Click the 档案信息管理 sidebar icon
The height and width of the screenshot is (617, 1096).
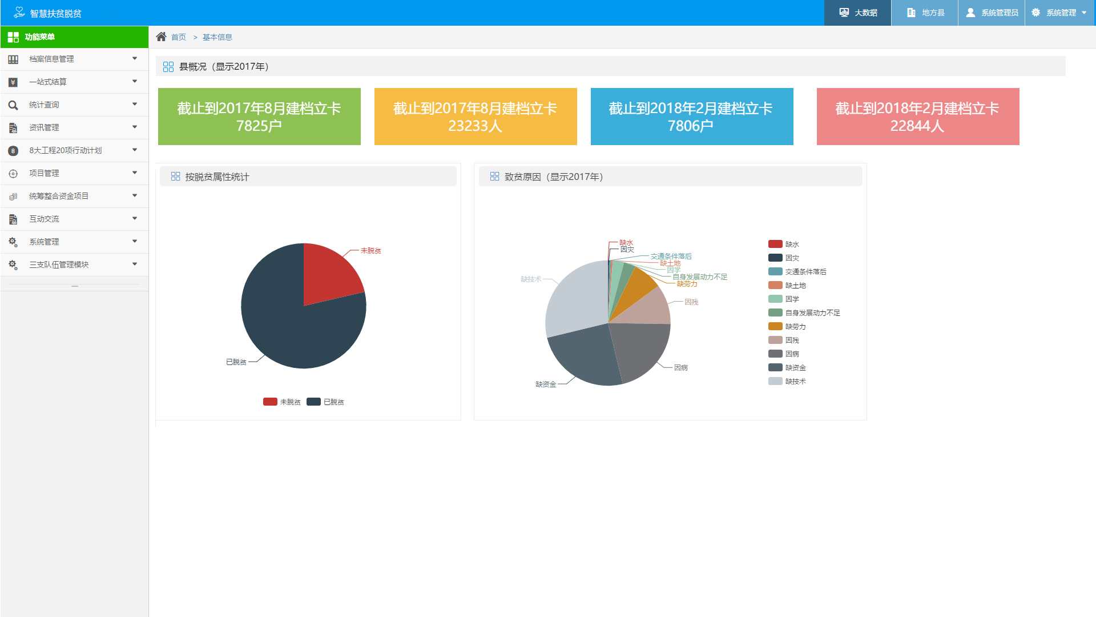pos(13,59)
